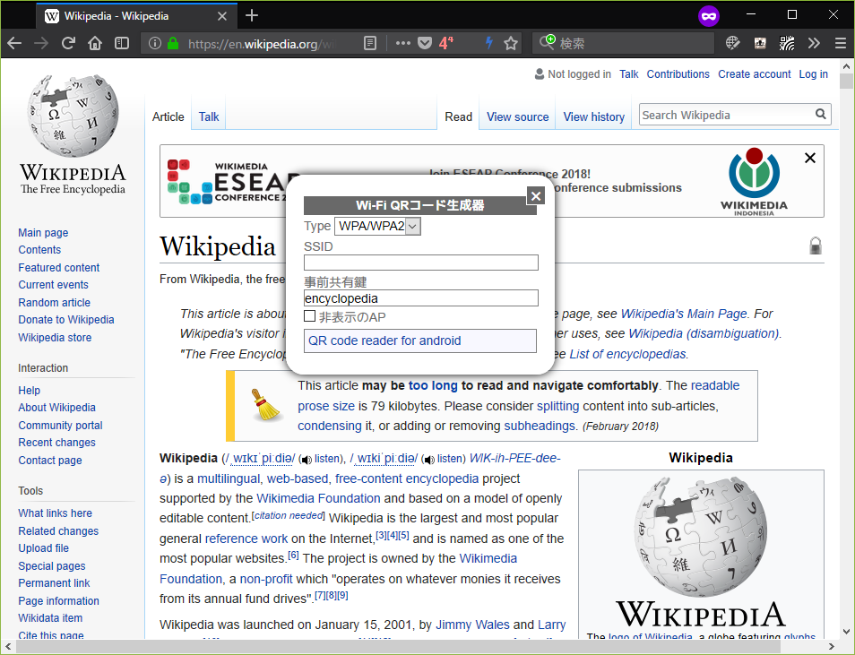Go to the browser home page
This screenshot has height=655, width=855.
95,43
